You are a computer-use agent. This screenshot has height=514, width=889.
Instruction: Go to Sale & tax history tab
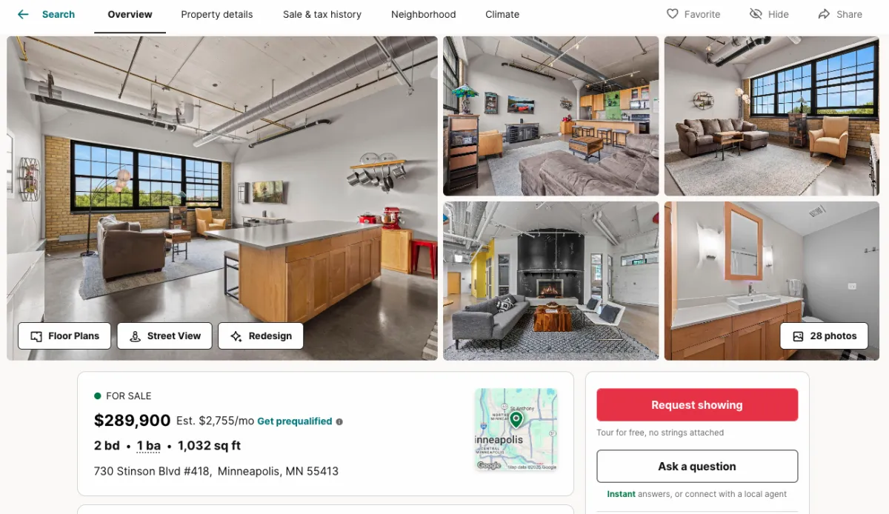click(x=322, y=14)
